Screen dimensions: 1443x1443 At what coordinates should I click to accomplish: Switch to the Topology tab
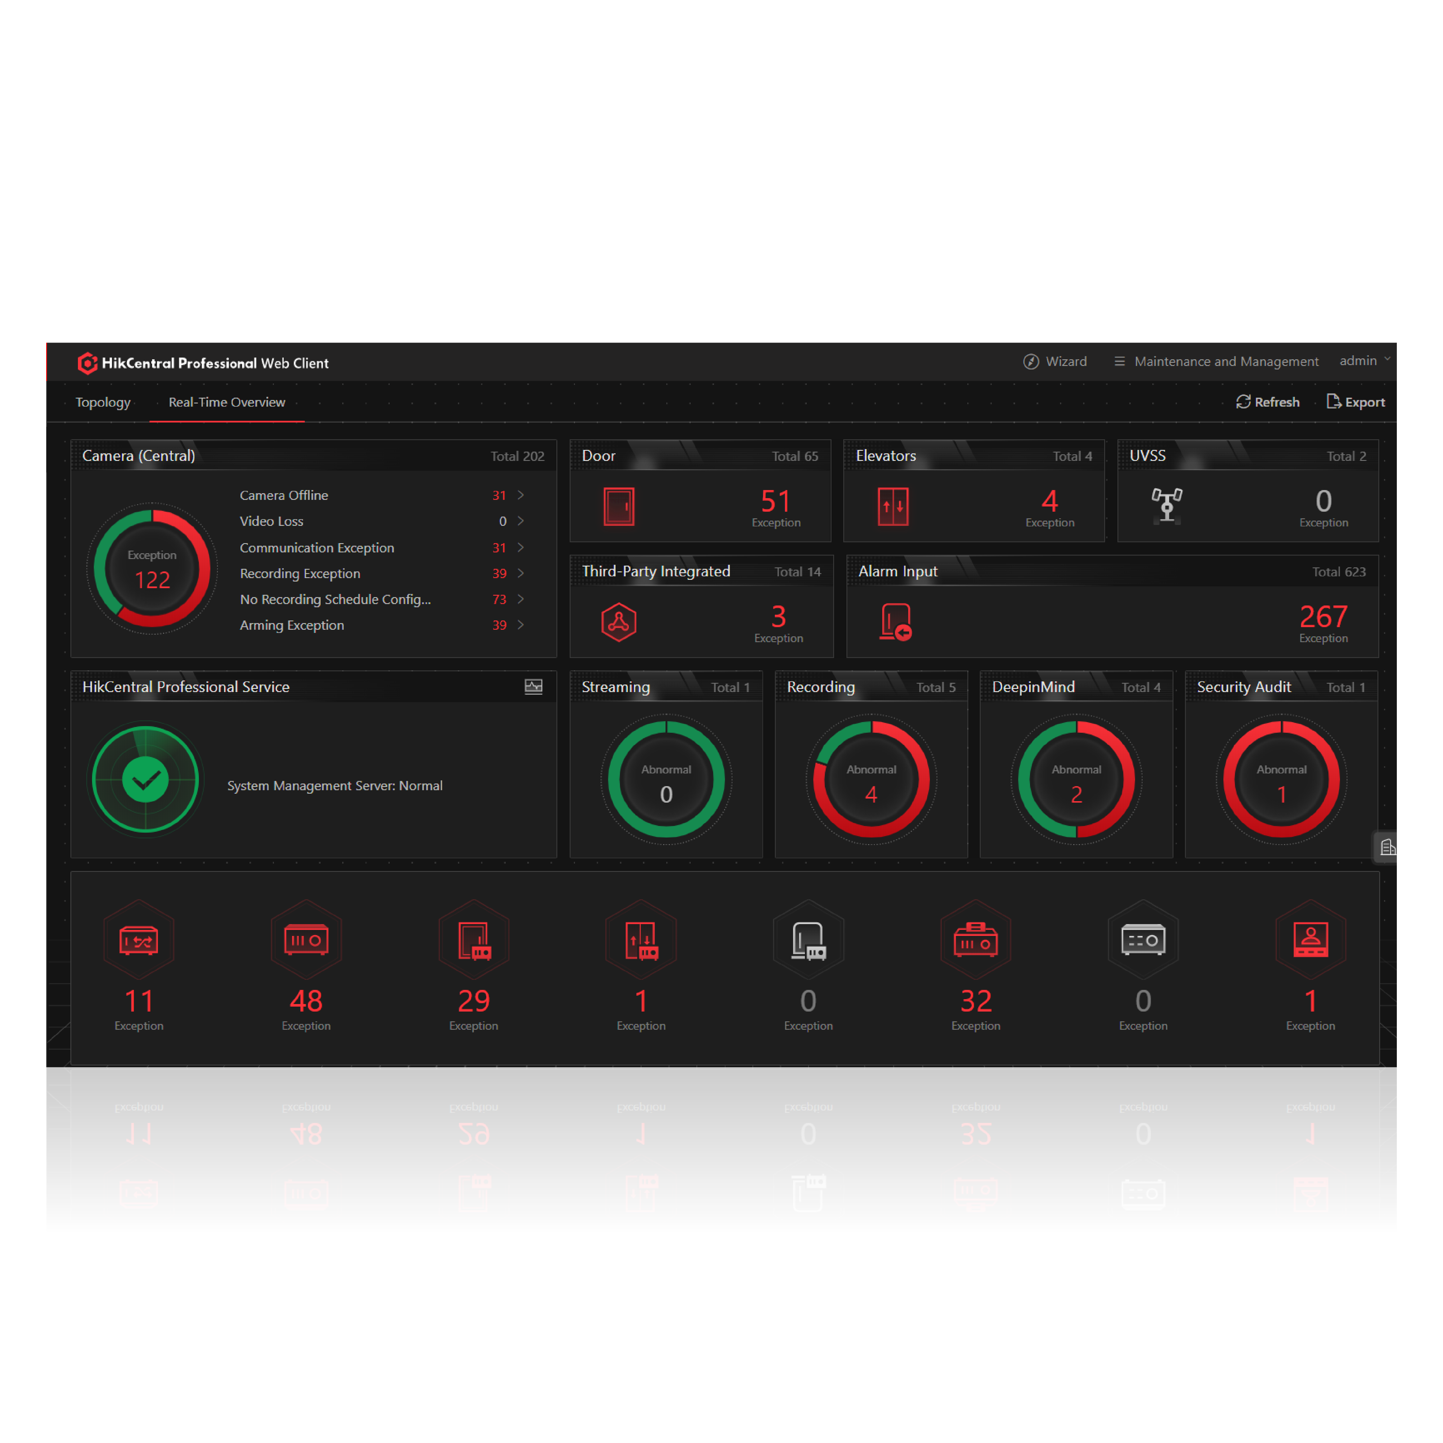[102, 403]
